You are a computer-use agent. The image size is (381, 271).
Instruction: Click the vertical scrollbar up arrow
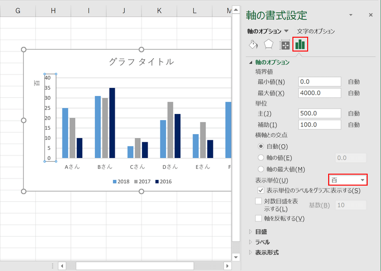(236, 10)
